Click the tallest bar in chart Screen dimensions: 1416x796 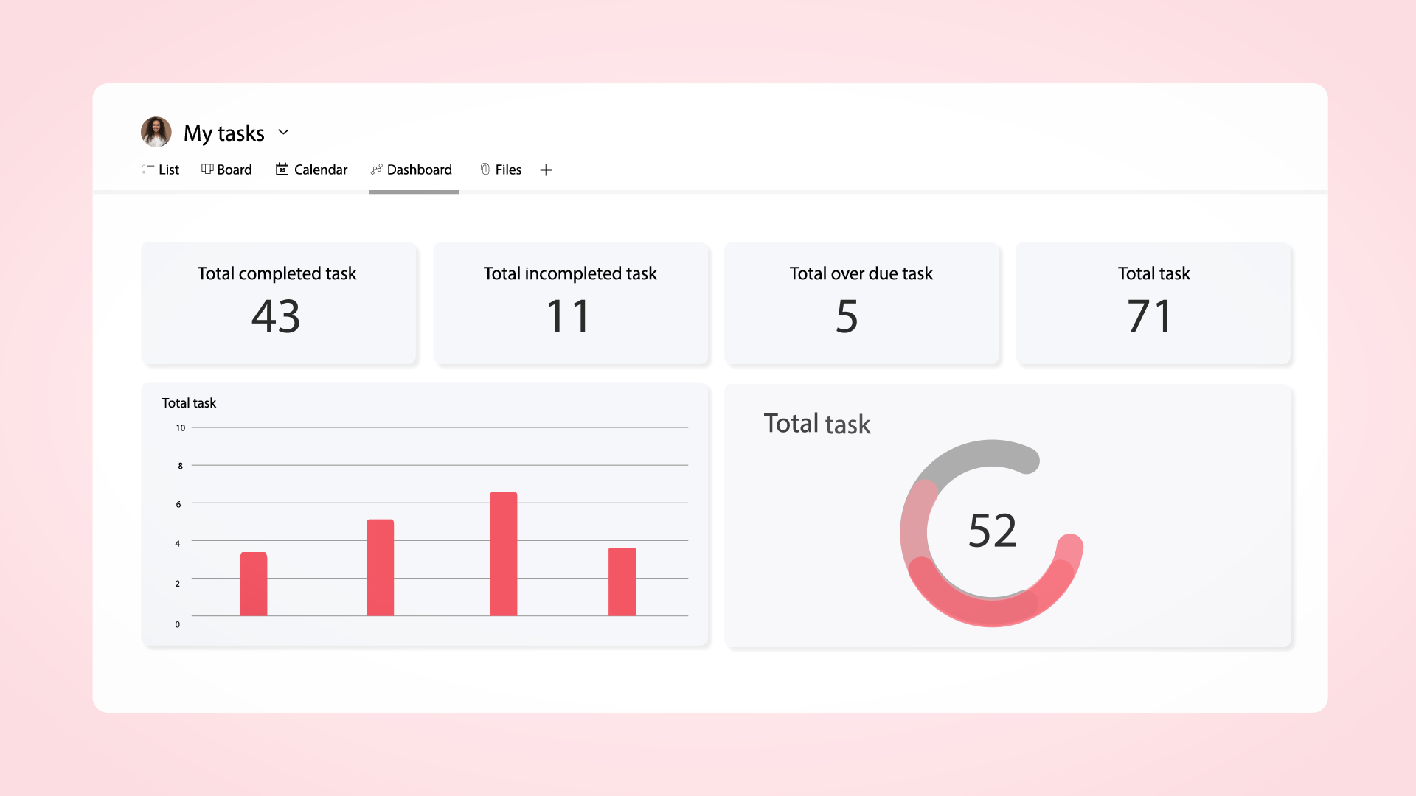[503, 554]
